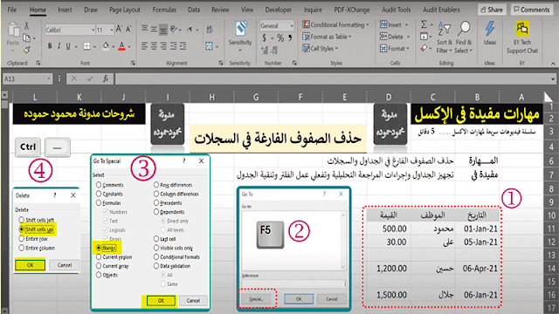Switch to the PDF-XChange tab
The height and width of the screenshot is (314, 559).
(352, 10)
